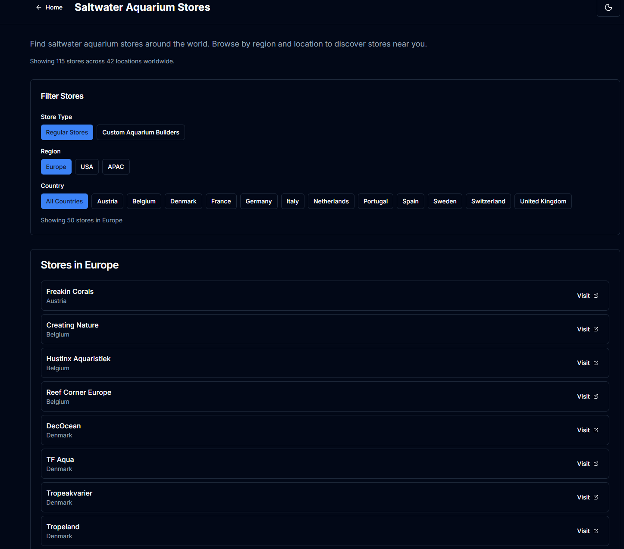Toggle the dark mode moon icon
The image size is (624, 549).
point(608,7)
